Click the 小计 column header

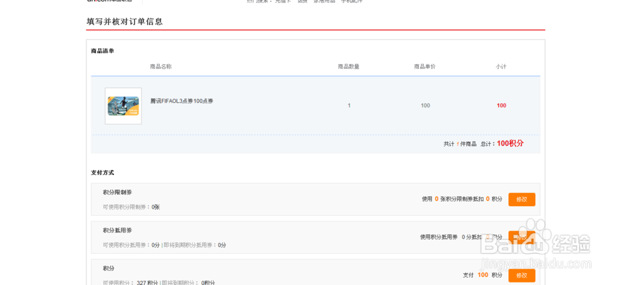point(501,67)
